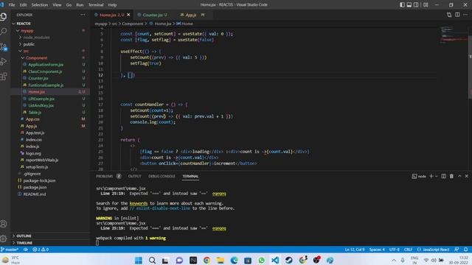Split the editor to the right
Viewport: 472px width, 265px height.
click(x=457, y=15)
